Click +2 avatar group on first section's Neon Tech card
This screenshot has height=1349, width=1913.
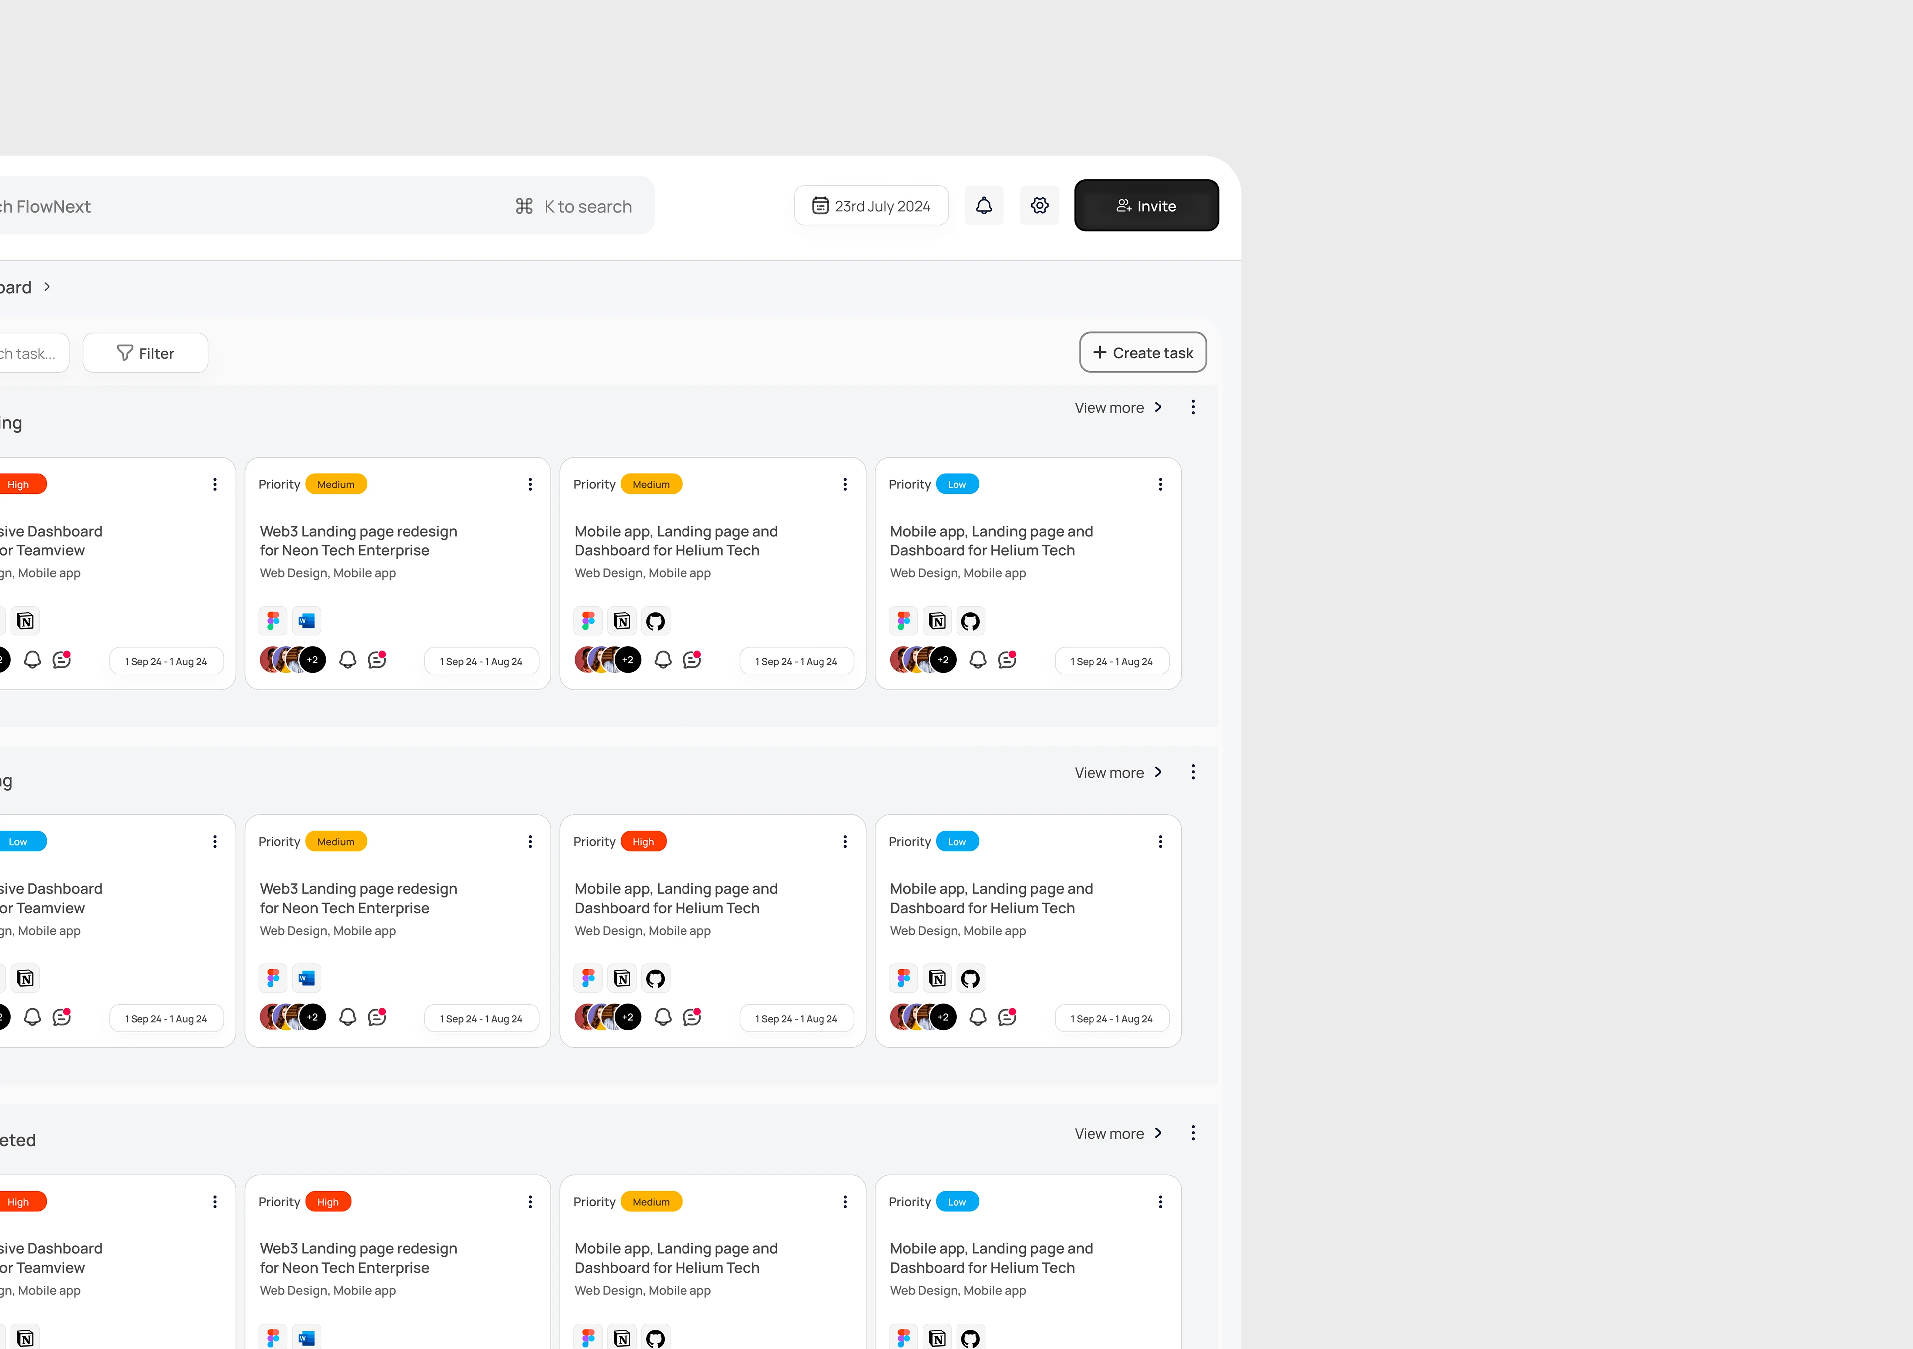point(312,660)
